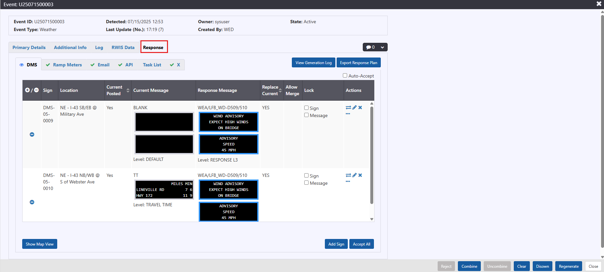Switch to the RWIS Data tab
The height and width of the screenshot is (272, 604).
pos(123,47)
